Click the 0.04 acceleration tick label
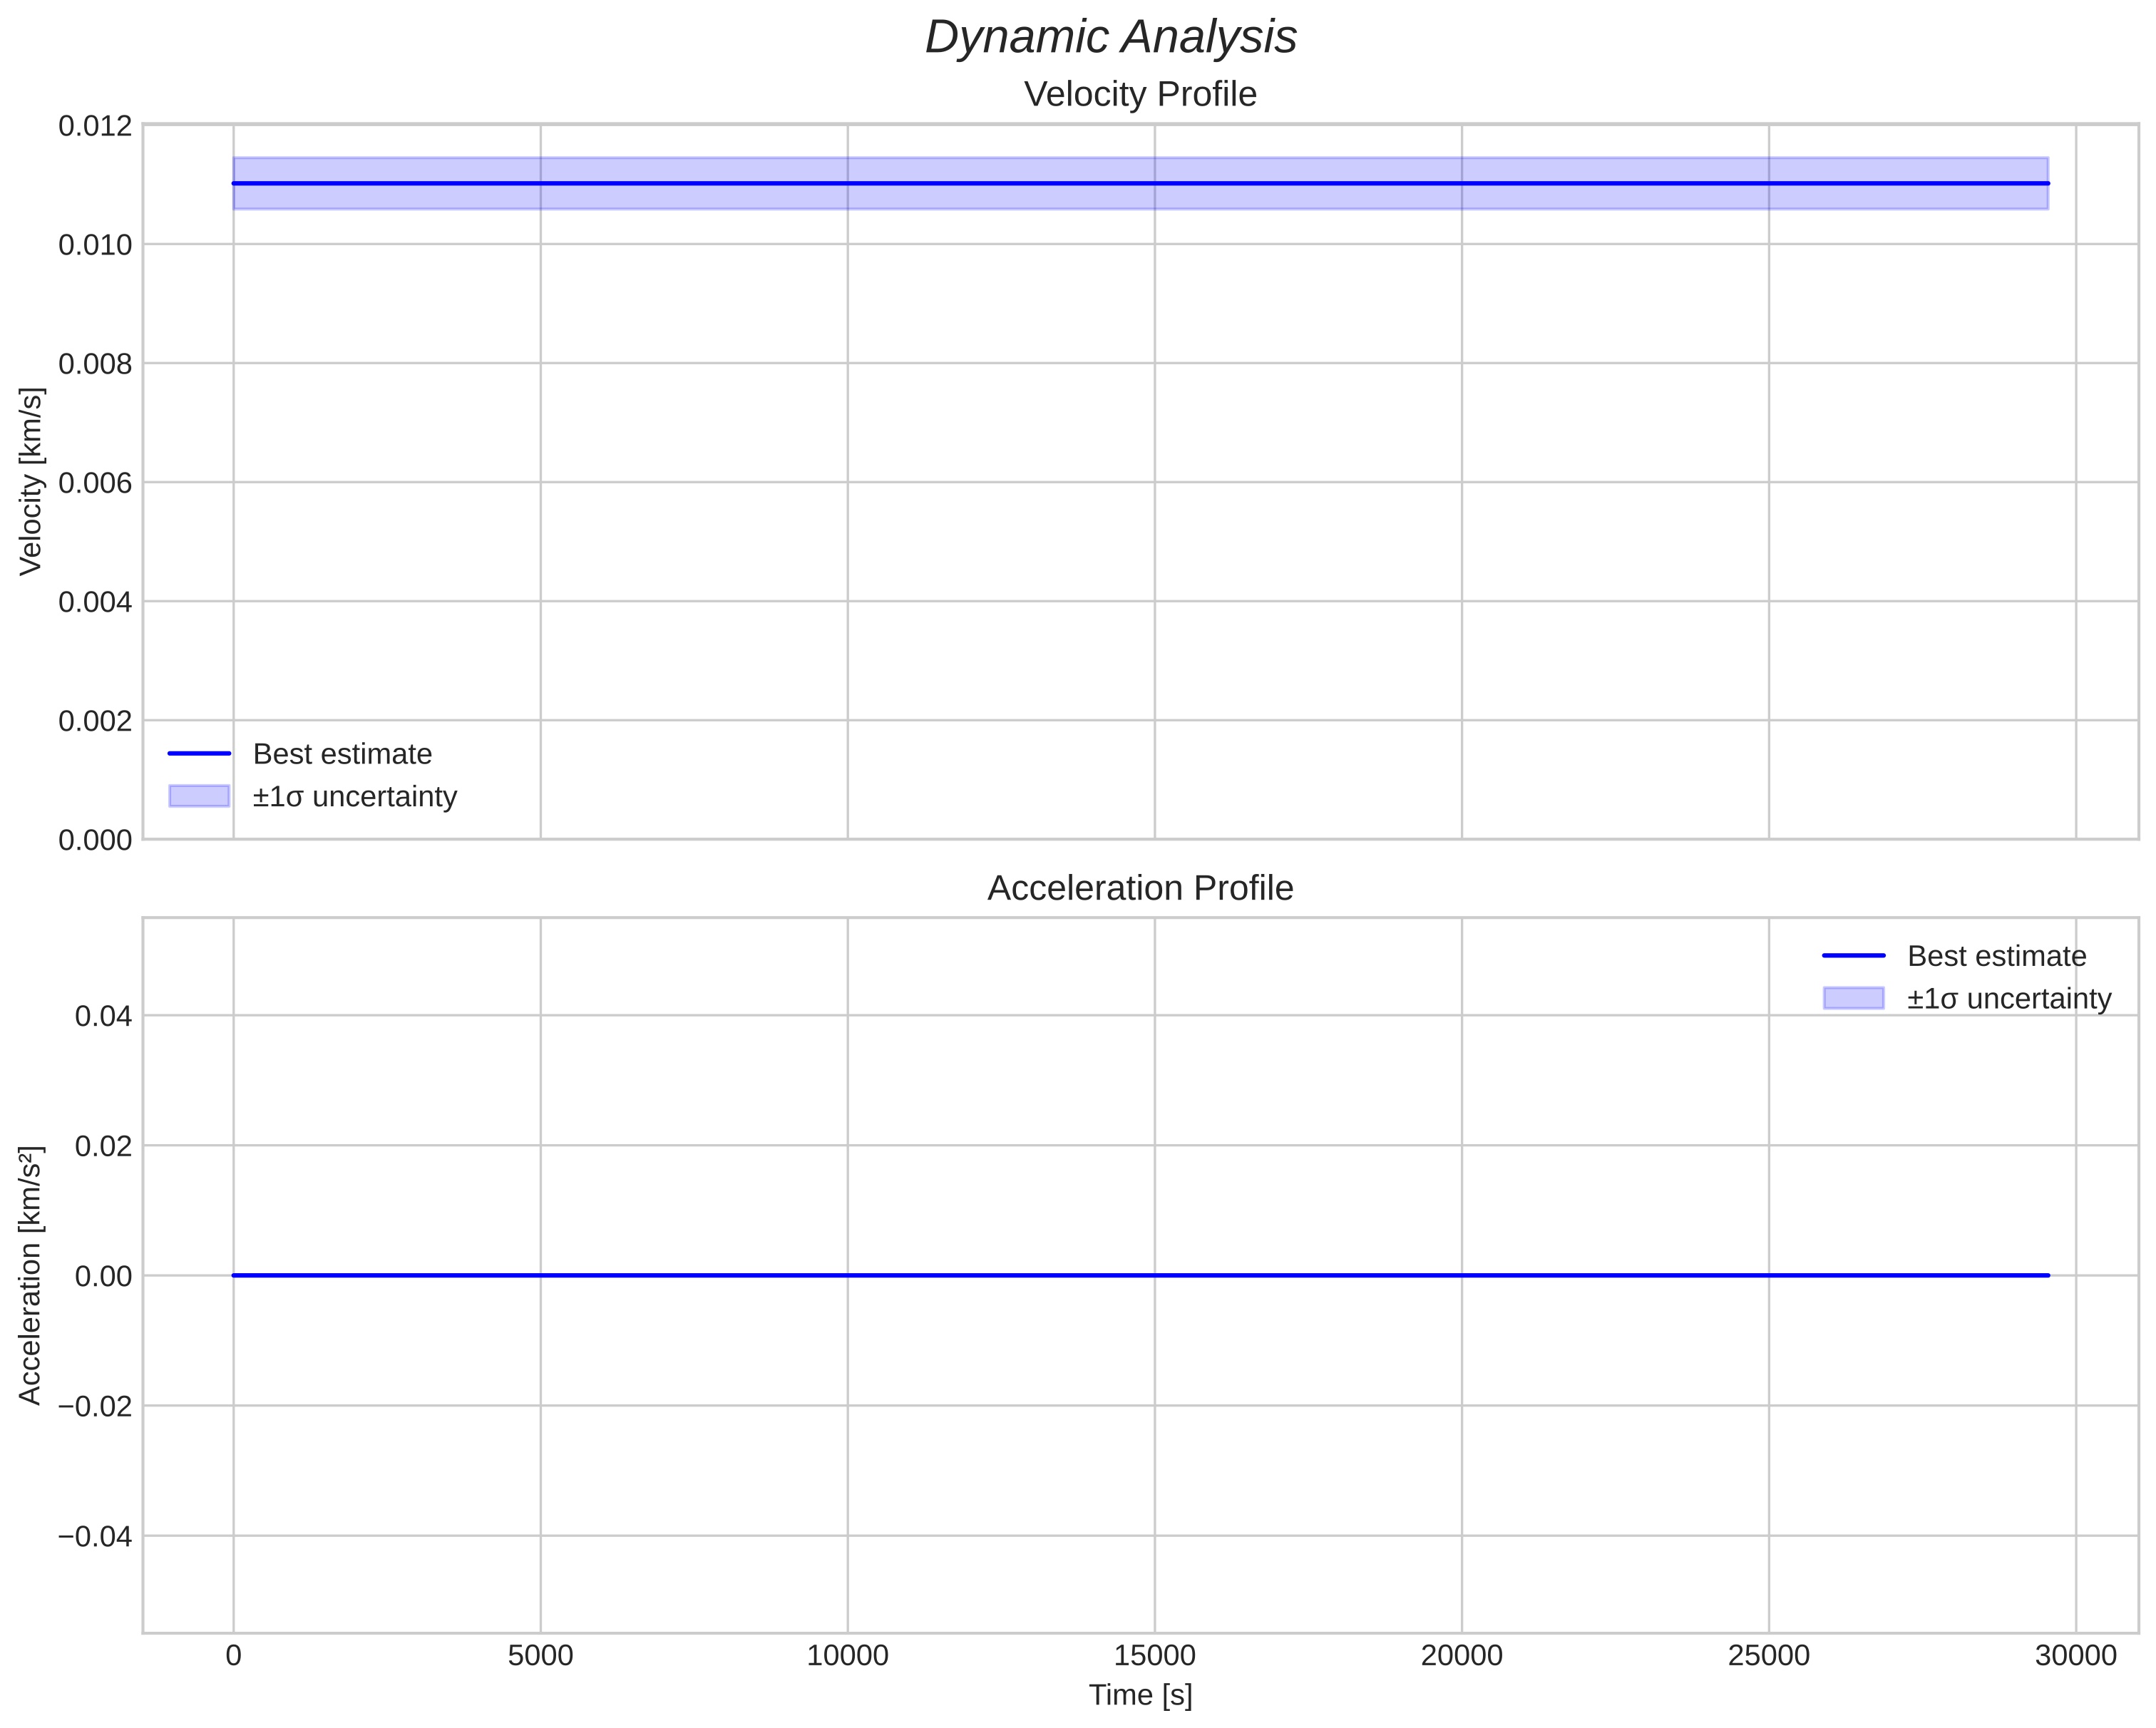The height and width of the screenshot is (1728, 2156). (x=103, y=1017)
